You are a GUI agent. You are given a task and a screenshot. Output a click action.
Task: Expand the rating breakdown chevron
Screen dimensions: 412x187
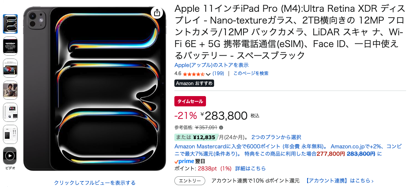pyautogui.click(x=208, y=74)
